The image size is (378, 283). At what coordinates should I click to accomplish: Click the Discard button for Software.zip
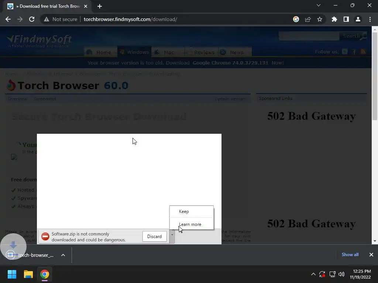coord(155,237)
